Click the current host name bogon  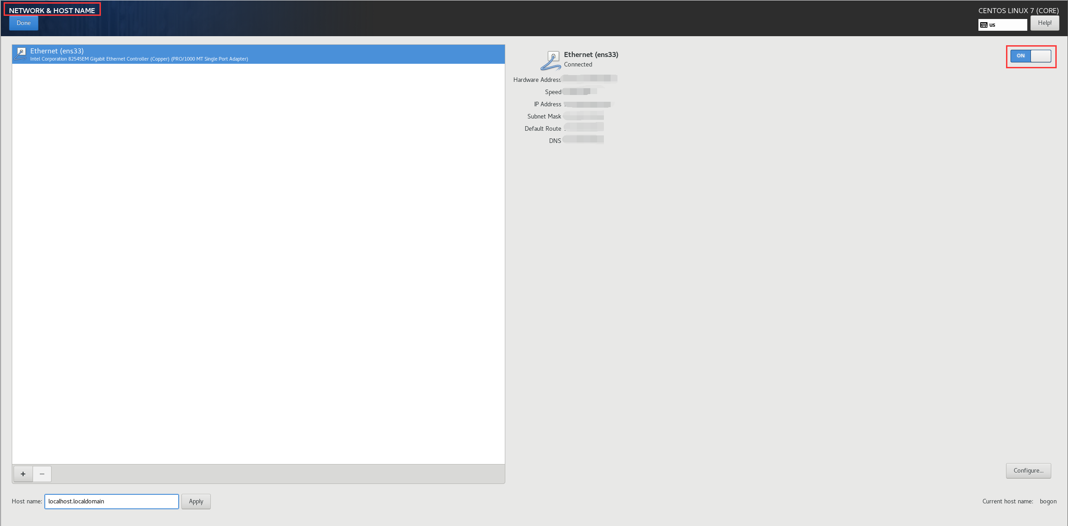(x=1048, y=501)
